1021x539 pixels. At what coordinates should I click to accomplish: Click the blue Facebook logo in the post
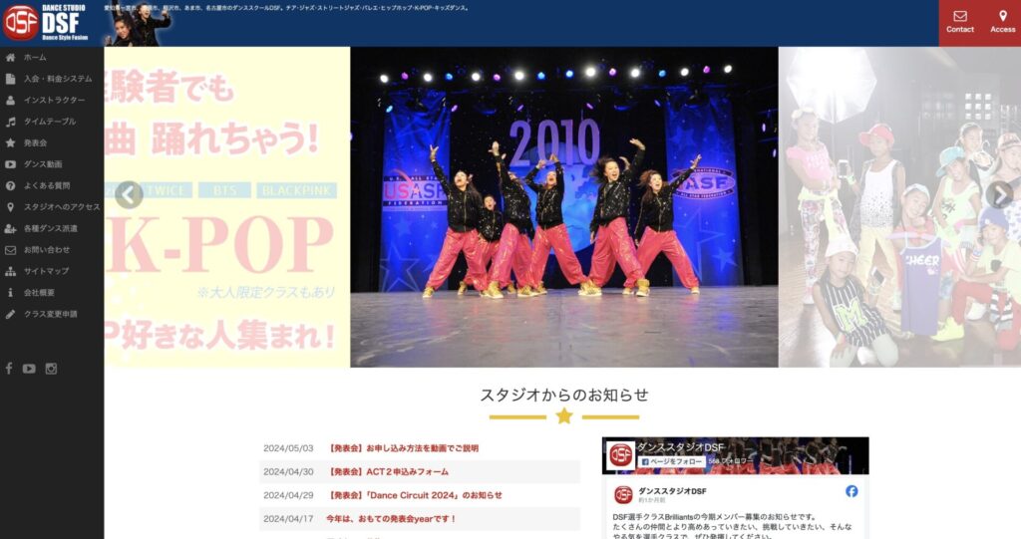pos(851,491)
